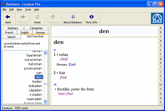Open the Tools menu

coord(28,10)
